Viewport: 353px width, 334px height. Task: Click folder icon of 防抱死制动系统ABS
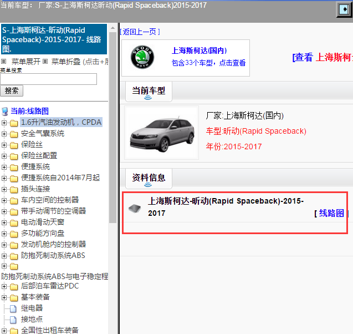coord(14,256)
